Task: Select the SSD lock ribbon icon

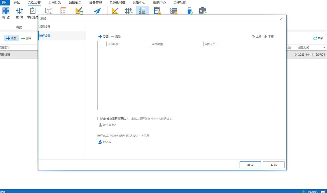Action: pyautogui.click(x=157, y=11)
